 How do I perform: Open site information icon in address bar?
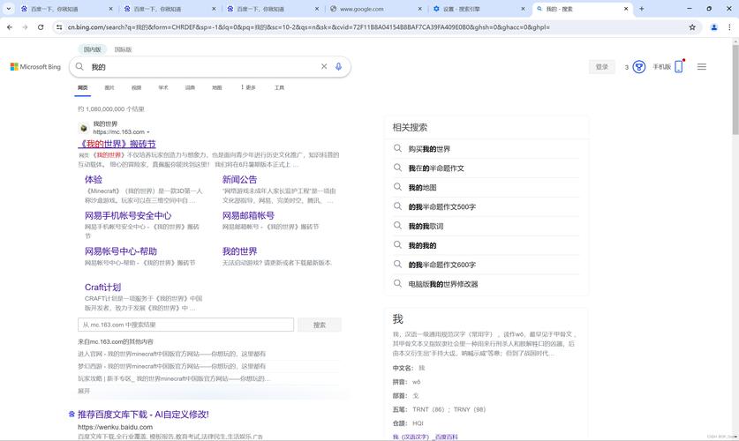59,27
